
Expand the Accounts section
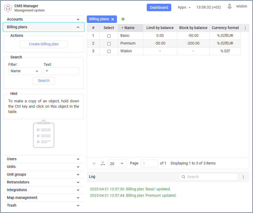click(x=44, y=19)
